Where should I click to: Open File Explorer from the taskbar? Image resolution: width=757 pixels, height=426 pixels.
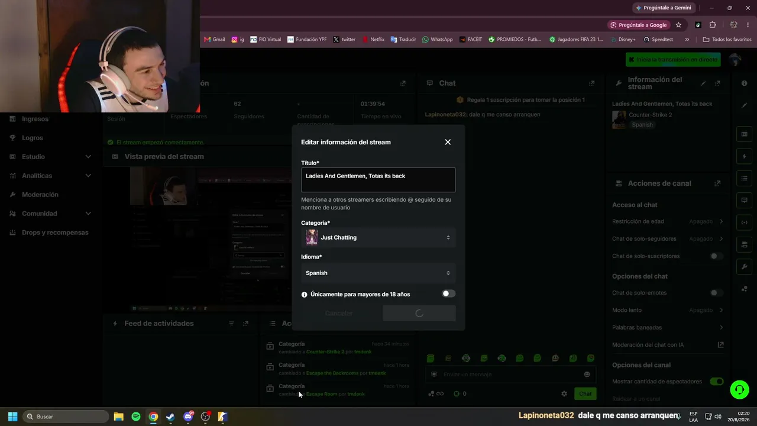[118, 417]
